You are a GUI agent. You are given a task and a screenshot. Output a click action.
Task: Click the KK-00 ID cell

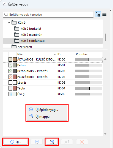click(x=61, y=59)
